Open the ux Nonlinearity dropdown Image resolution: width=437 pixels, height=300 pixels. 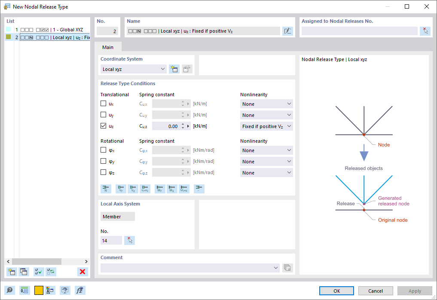pos(266,104)
